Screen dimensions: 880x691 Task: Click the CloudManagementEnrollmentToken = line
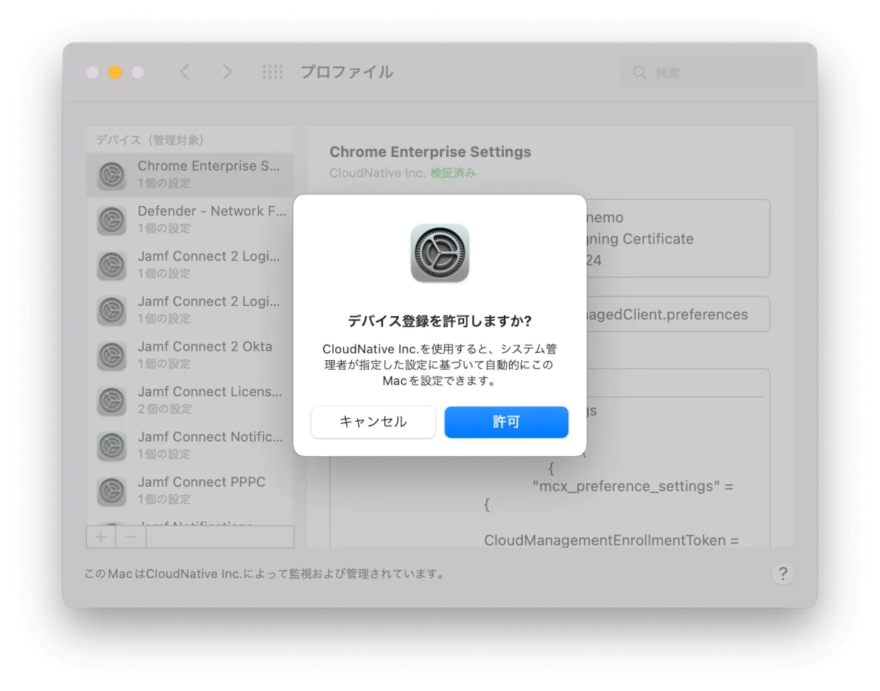point(611,541)
